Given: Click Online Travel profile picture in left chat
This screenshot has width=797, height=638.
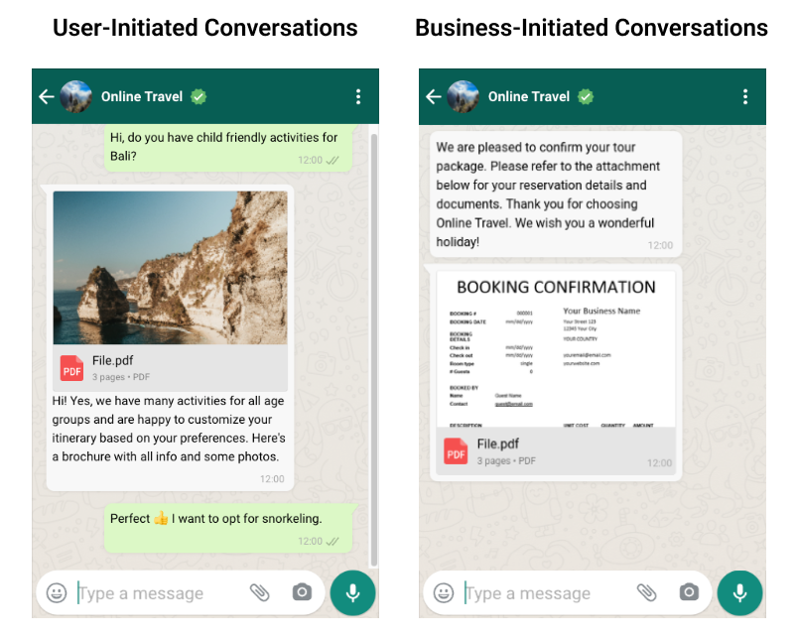Looking at the screenshot, I should point(76,96).
